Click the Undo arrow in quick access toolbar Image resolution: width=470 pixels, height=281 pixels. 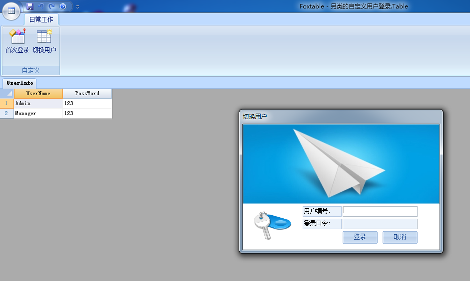41,6
